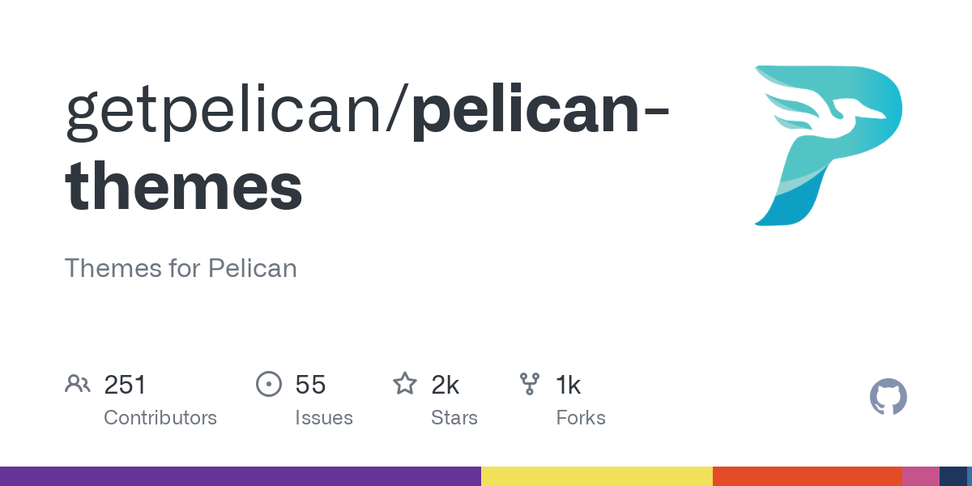972x486 pixels.
Task: Click the star outline icon
Action: point(405,383)
